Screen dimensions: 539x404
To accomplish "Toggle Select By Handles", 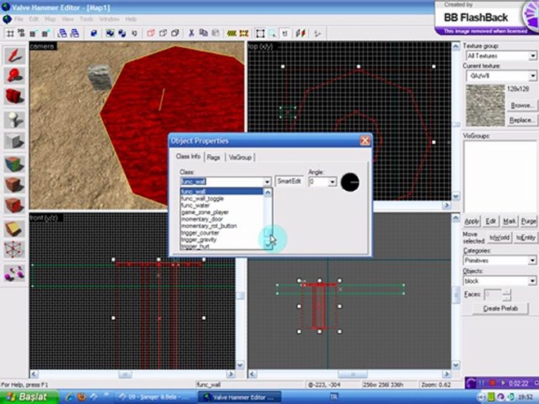I will click(x=260, y=33).
